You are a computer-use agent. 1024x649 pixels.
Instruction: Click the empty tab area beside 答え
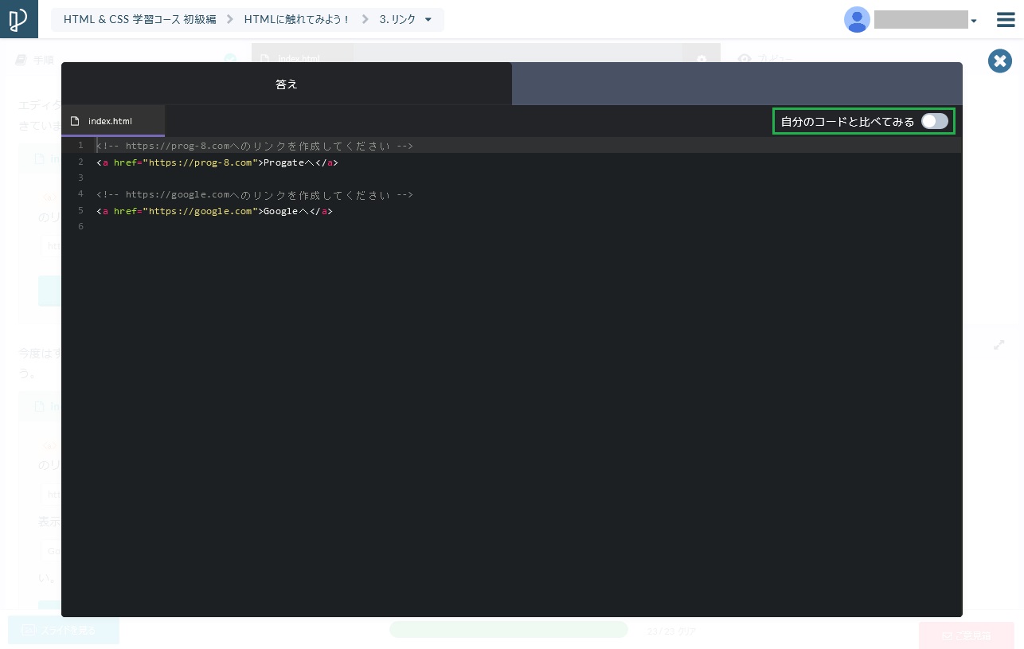737,84
